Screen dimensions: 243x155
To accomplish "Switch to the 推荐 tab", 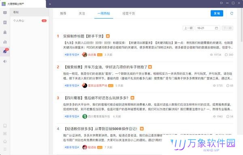I will pyautogui.click(x=63, y=13).
